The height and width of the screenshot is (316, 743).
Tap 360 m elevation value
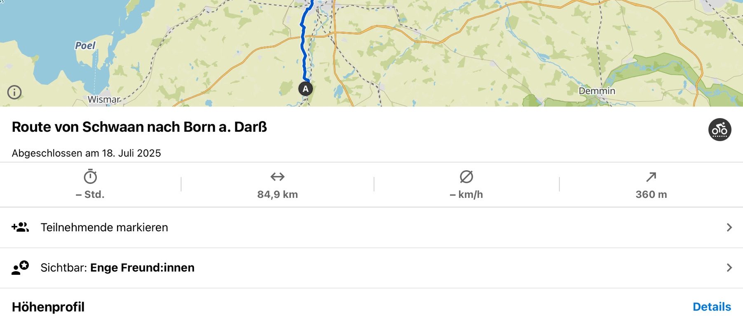click(x=651, y=195)
